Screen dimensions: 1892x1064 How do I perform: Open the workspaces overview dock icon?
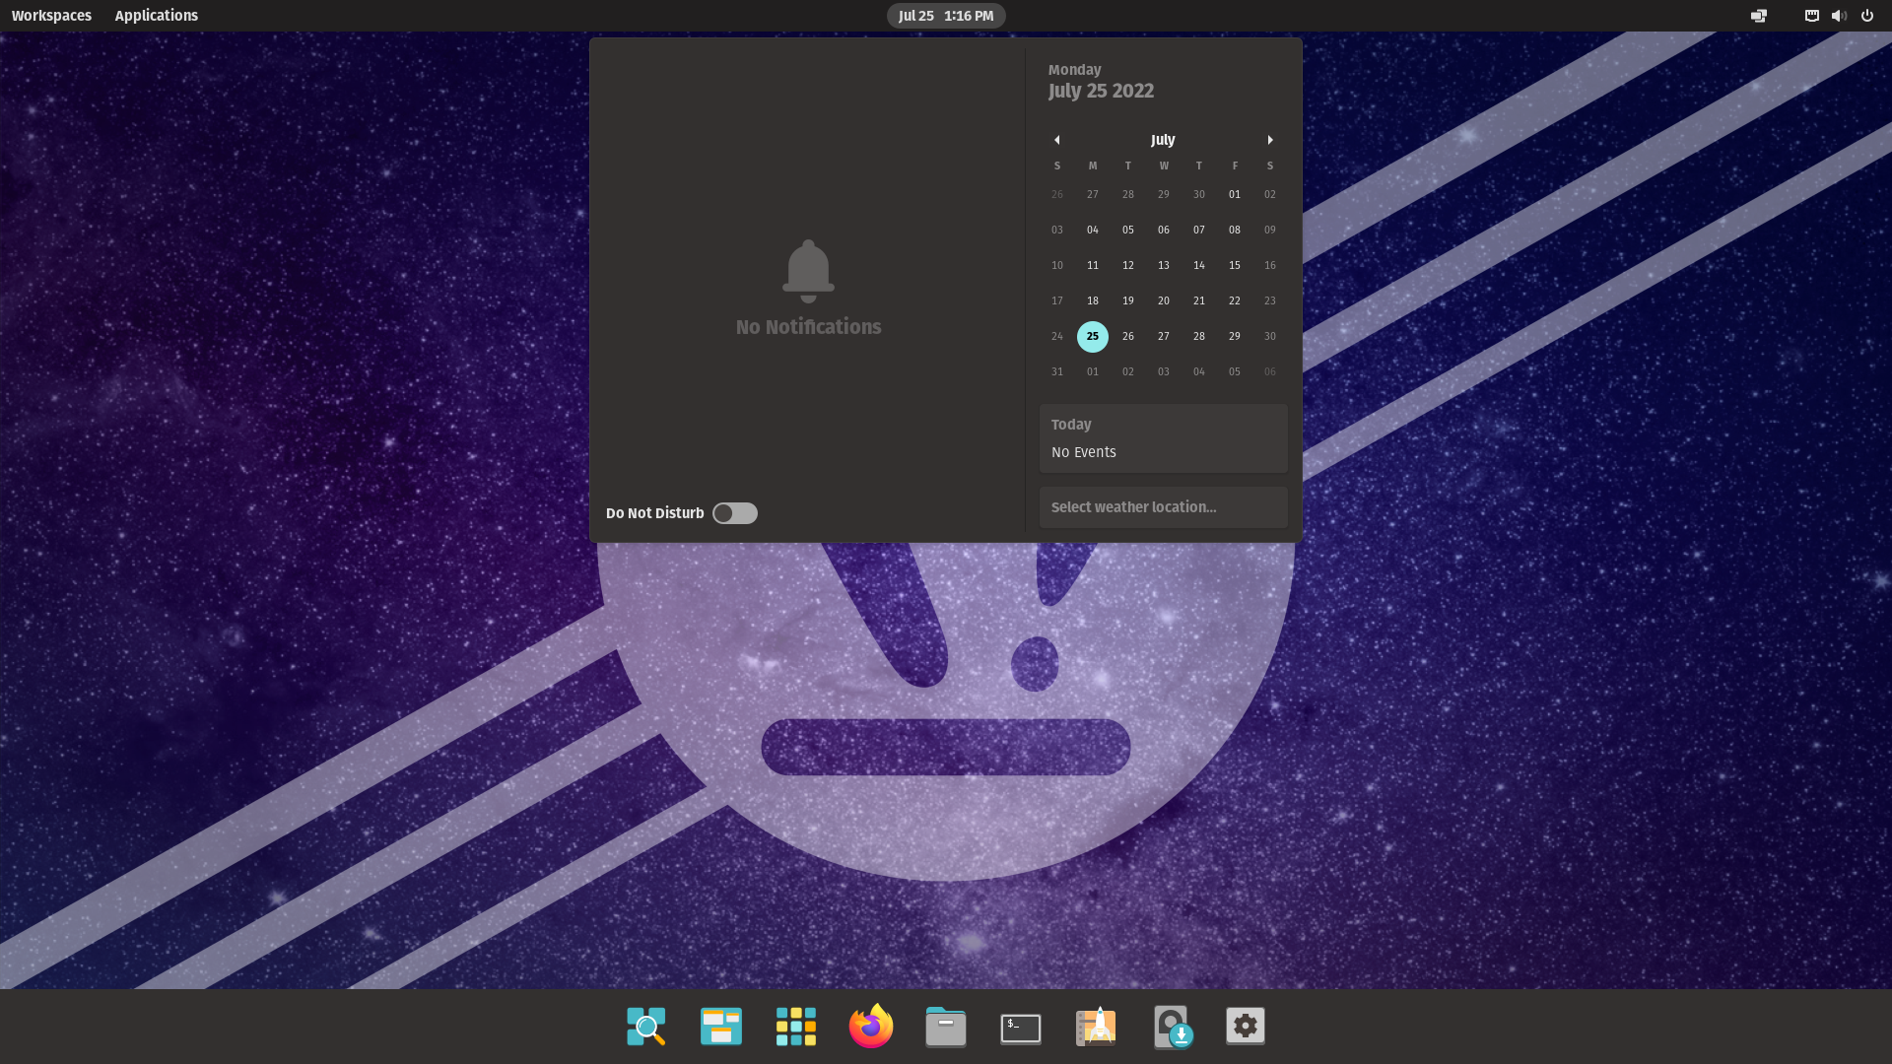[721, 1027]
